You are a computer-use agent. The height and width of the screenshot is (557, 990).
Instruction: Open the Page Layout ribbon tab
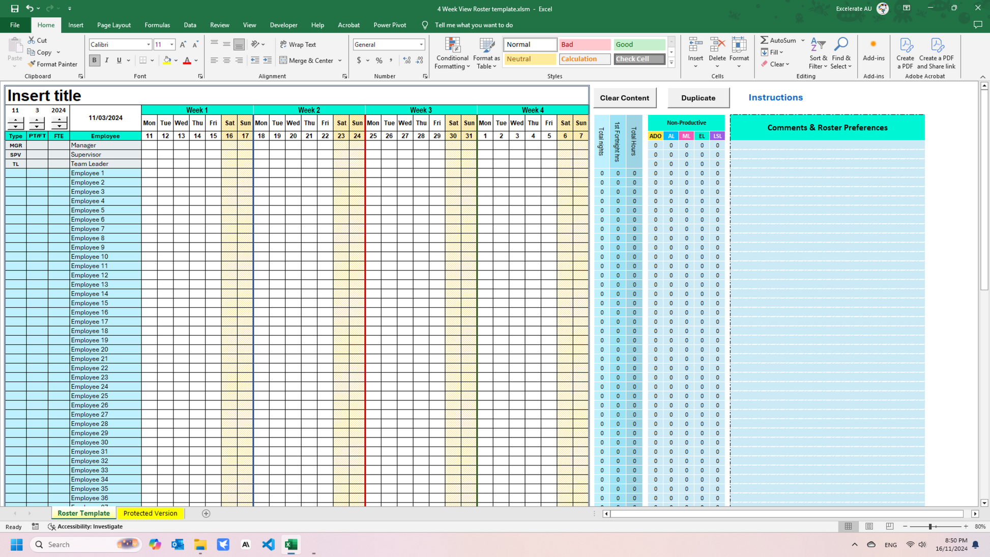pyautogui.click(x=113, y=25)
